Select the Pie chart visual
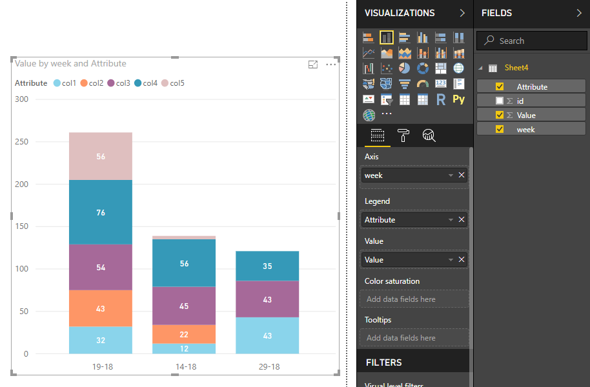The image size is (590, 387). (405, 68)
